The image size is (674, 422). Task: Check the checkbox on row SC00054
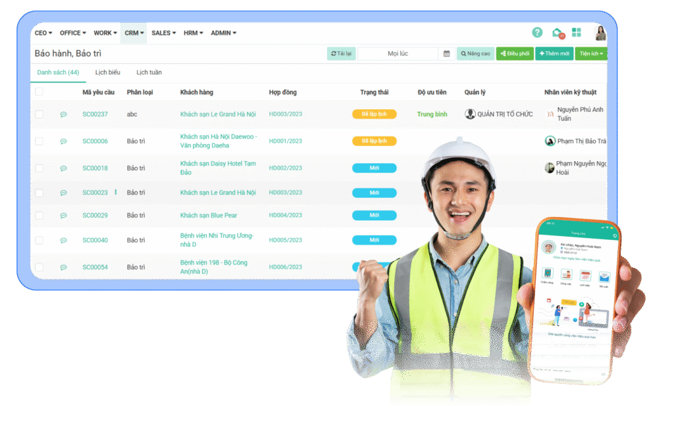pyautogui.click(x=39, y=267)
